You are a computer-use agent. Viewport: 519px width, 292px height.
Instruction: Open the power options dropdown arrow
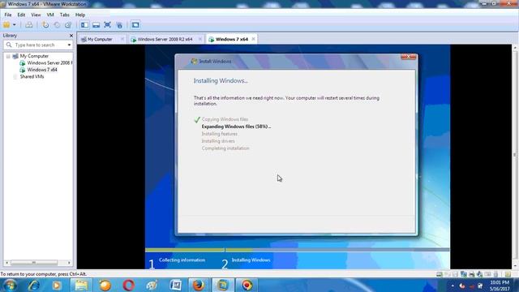coord(15,25)
